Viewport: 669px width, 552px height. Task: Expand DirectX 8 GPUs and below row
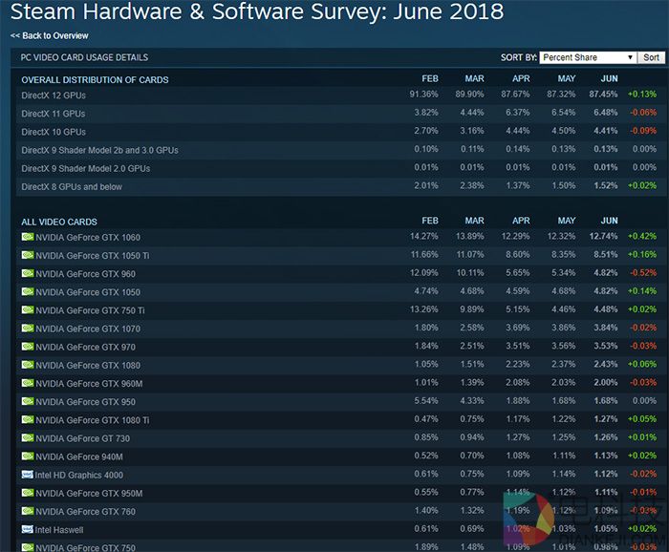click(x=72, y=187)
